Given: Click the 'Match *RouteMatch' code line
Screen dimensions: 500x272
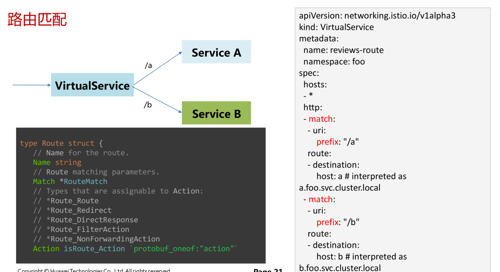Looking at the screenshot, I should coord(70,182).
